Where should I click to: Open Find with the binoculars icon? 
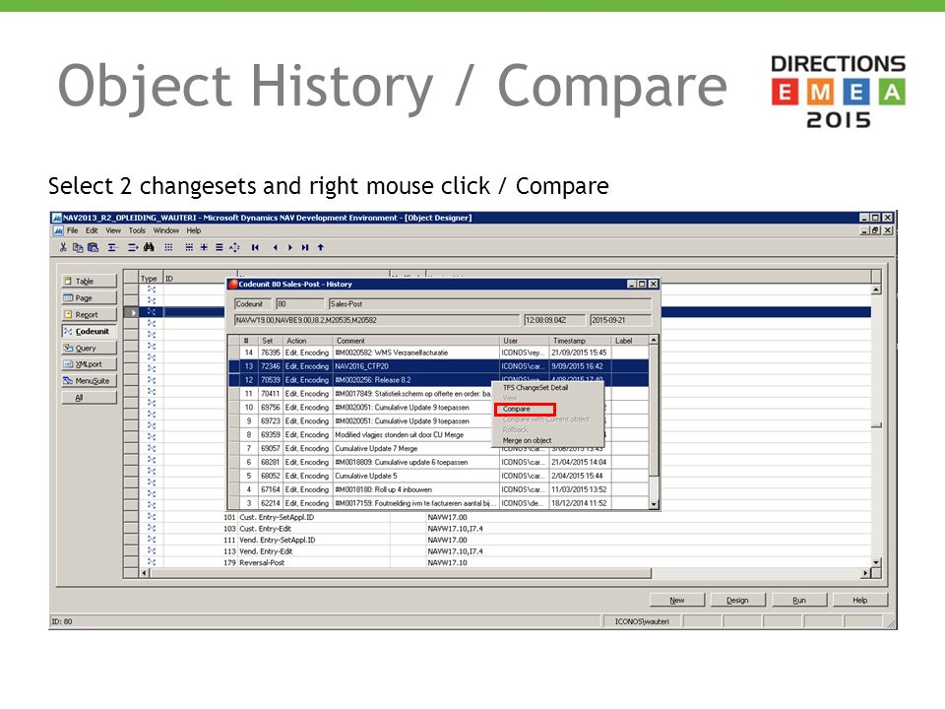point(149,247)
